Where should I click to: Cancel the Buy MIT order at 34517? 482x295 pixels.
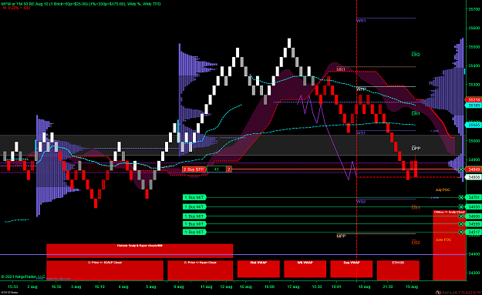[460, 232]
